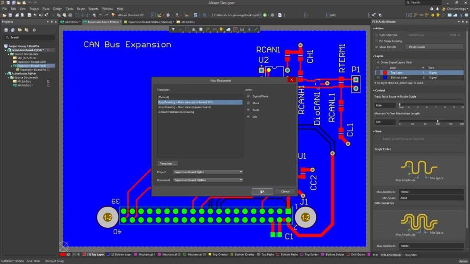Toggle Signal/Plane checkbox in New Document

[x=248, y=96]
